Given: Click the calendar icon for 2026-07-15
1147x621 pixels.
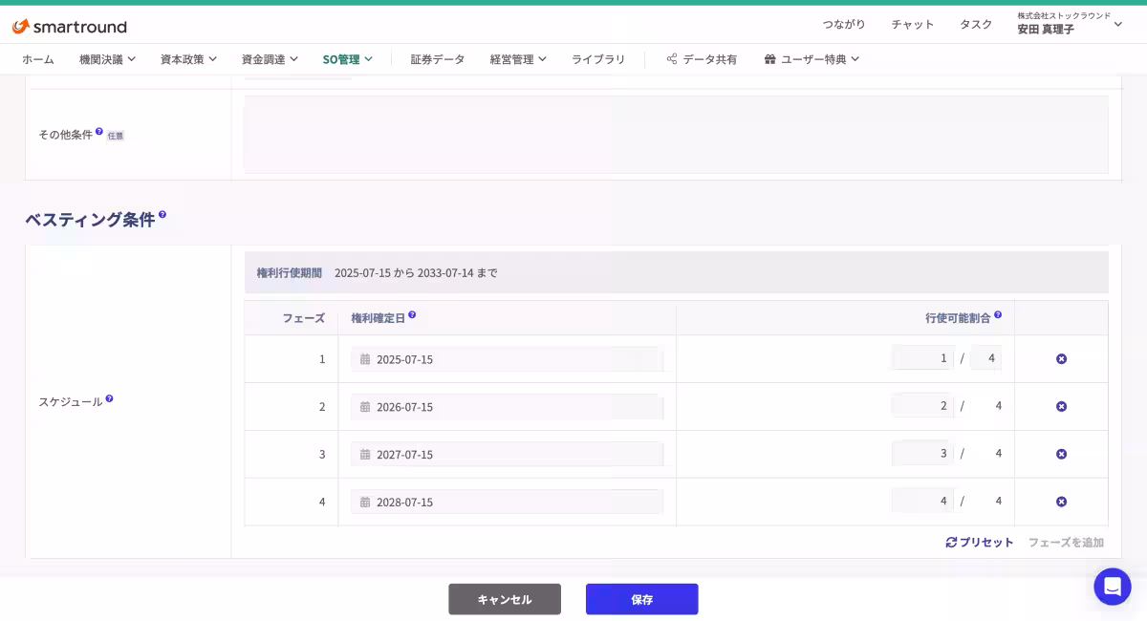Looking at the screenshot, I should (x=365, y=407).
